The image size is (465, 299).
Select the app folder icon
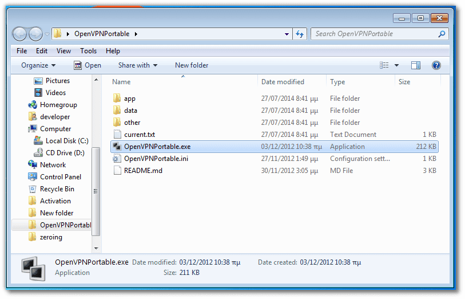pos(117,99)
